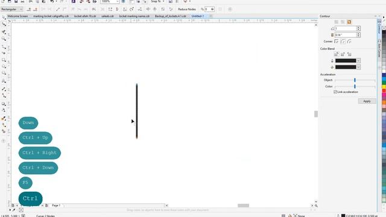Viewport: 386px width, 217px height.
Task: Click the Cut scissors icon
Action: tap(31, 1)
